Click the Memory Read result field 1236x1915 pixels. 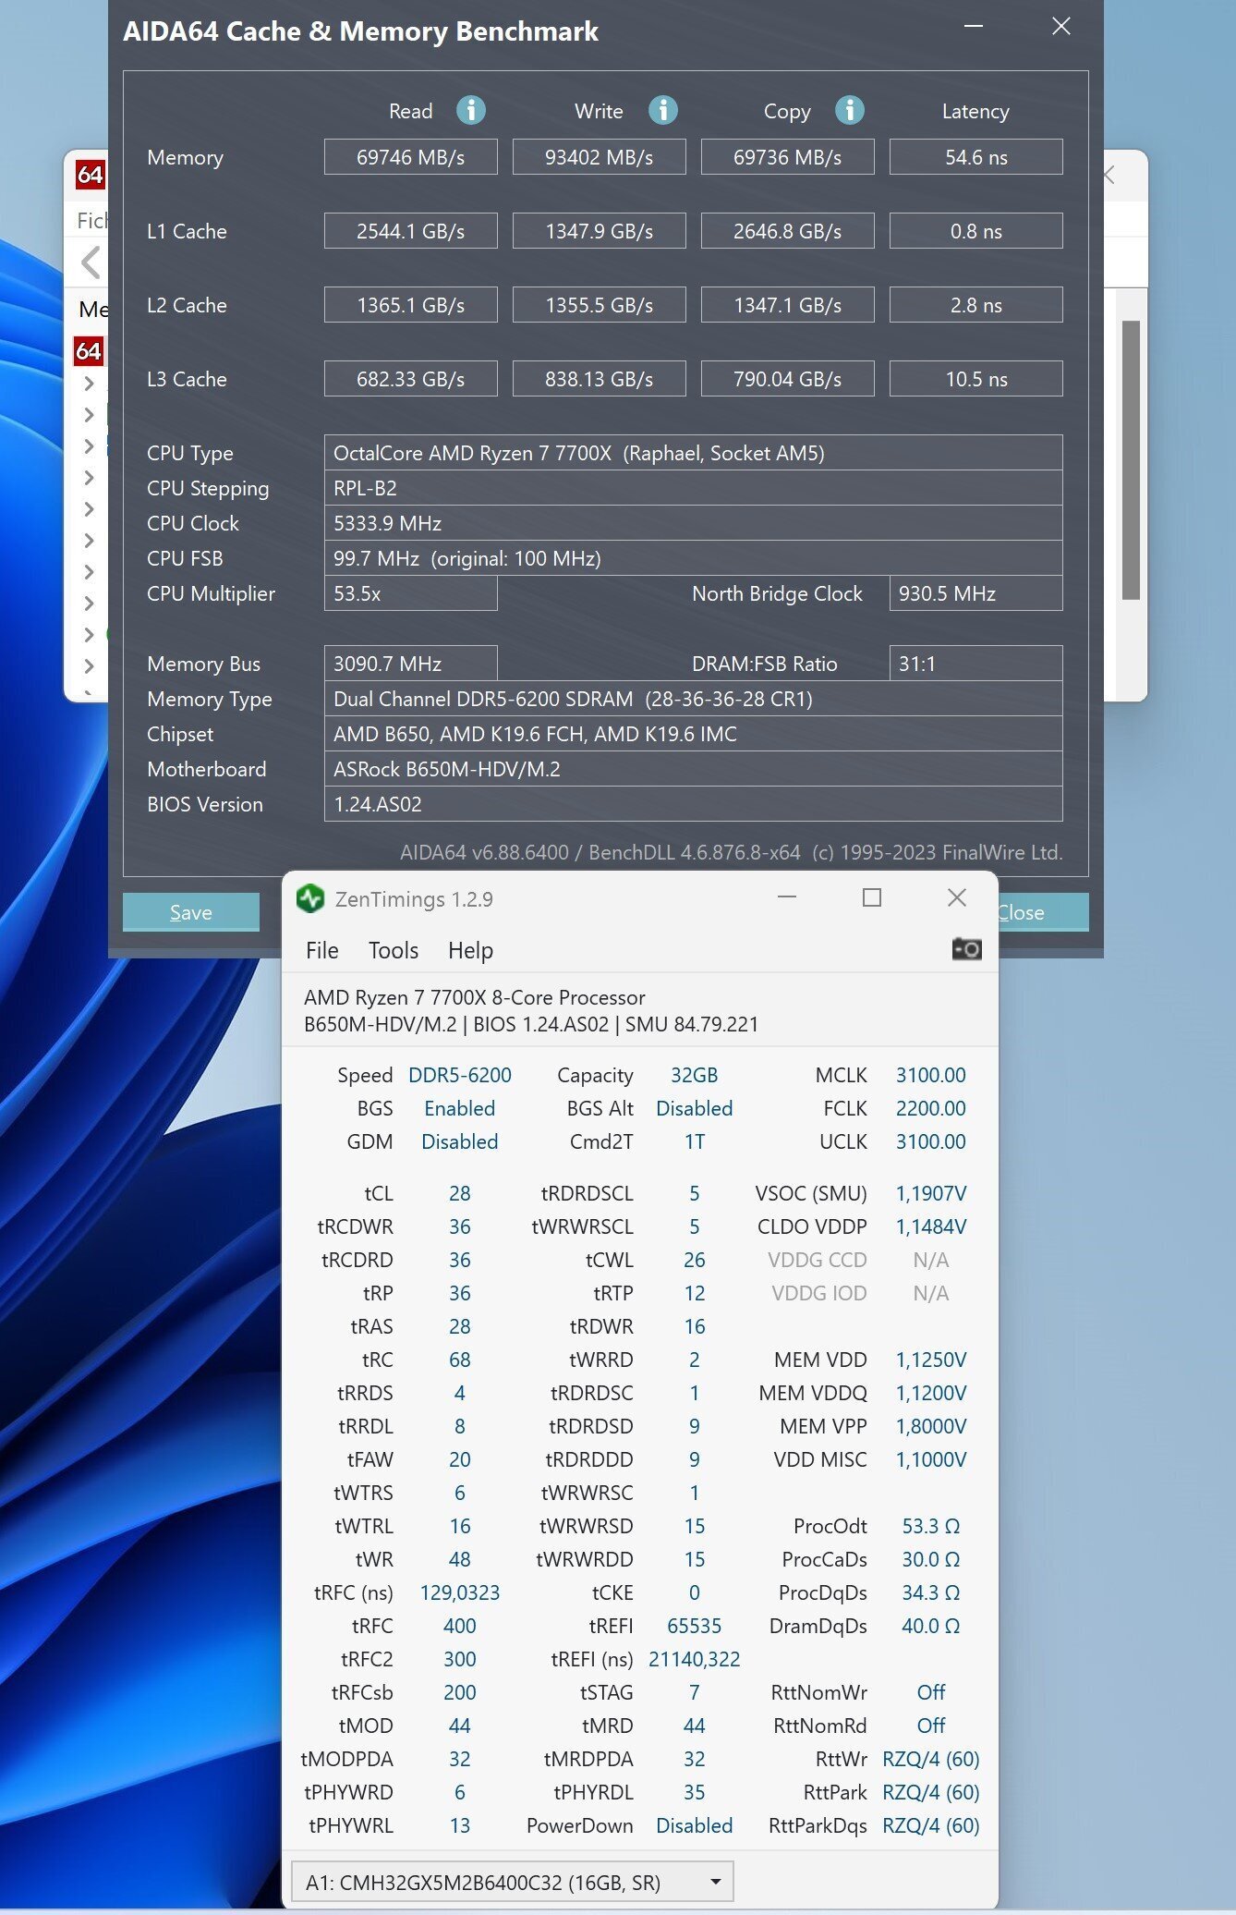pyautogui.click(x=410, y=157)
